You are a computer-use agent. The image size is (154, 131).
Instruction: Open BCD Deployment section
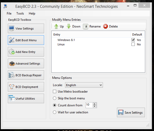click(x=26, y=87)
